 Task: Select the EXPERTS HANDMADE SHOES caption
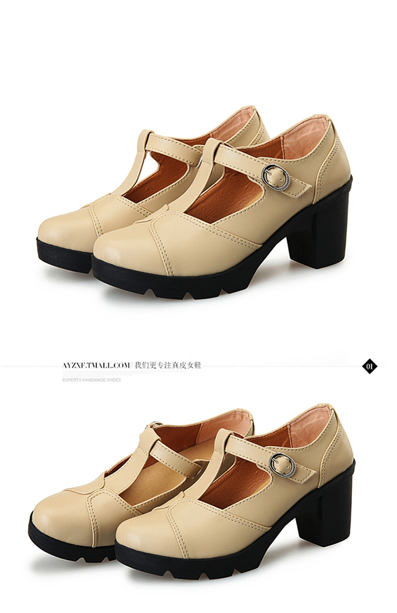92,380
